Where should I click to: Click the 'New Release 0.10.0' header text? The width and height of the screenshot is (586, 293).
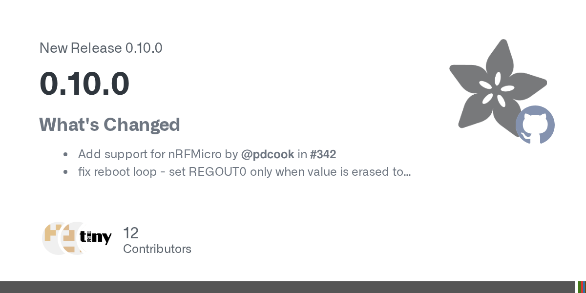pos(101,48)
